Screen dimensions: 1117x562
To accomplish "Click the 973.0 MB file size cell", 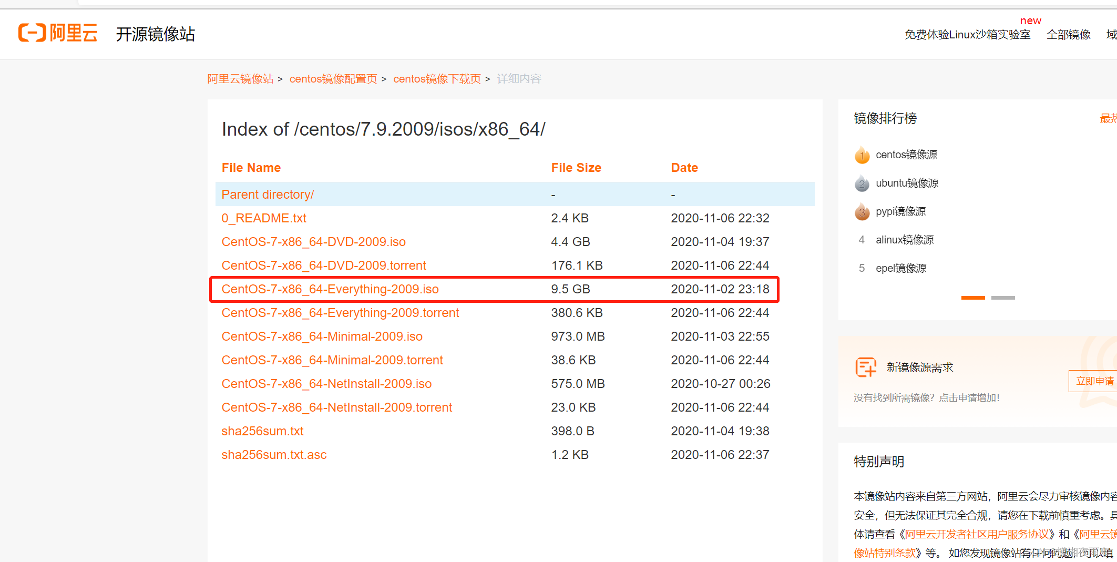I will click(578, 336).
